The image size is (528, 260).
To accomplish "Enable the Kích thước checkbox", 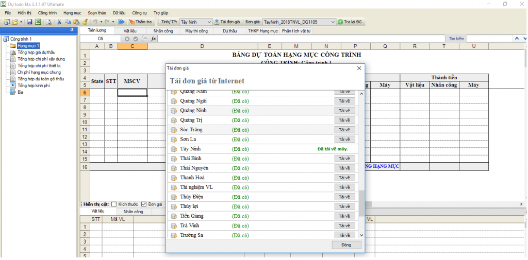I will (x=114, y=204).
